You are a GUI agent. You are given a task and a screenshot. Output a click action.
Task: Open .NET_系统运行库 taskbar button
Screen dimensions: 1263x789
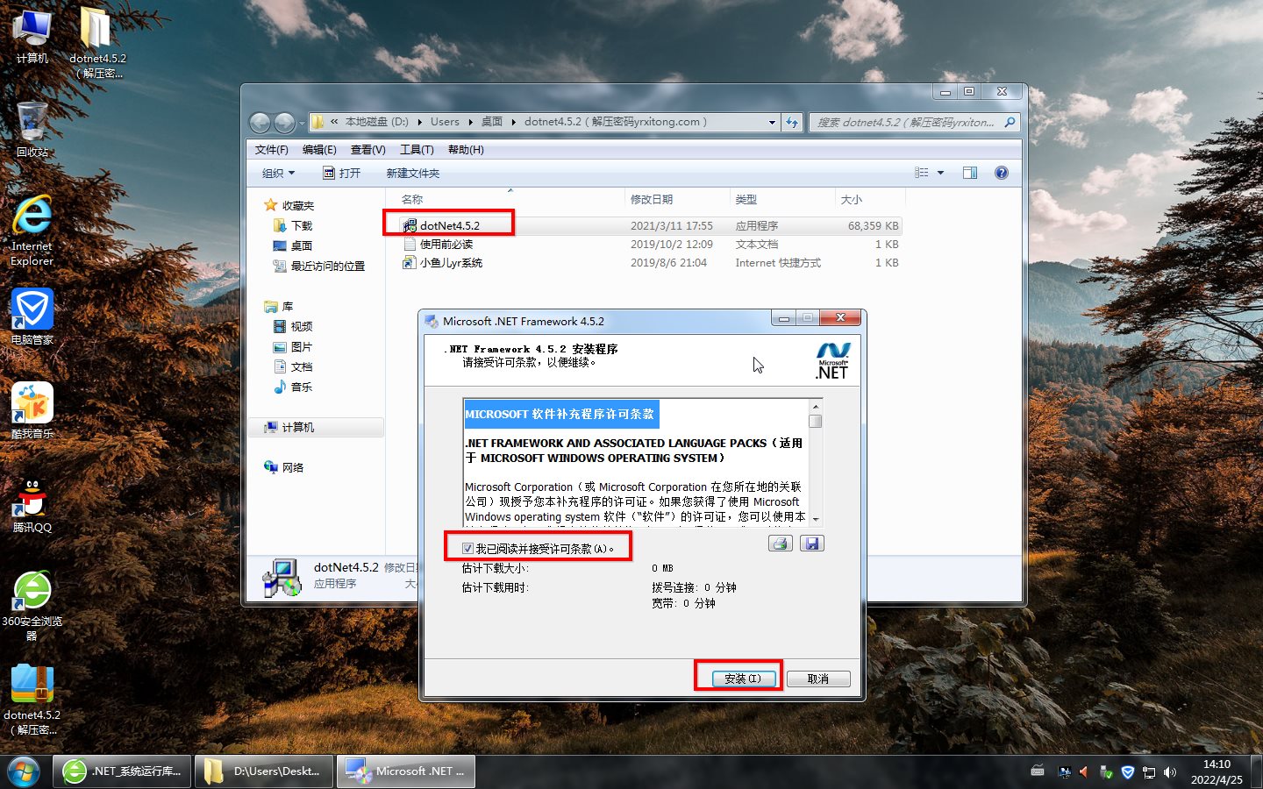(123, 771)
